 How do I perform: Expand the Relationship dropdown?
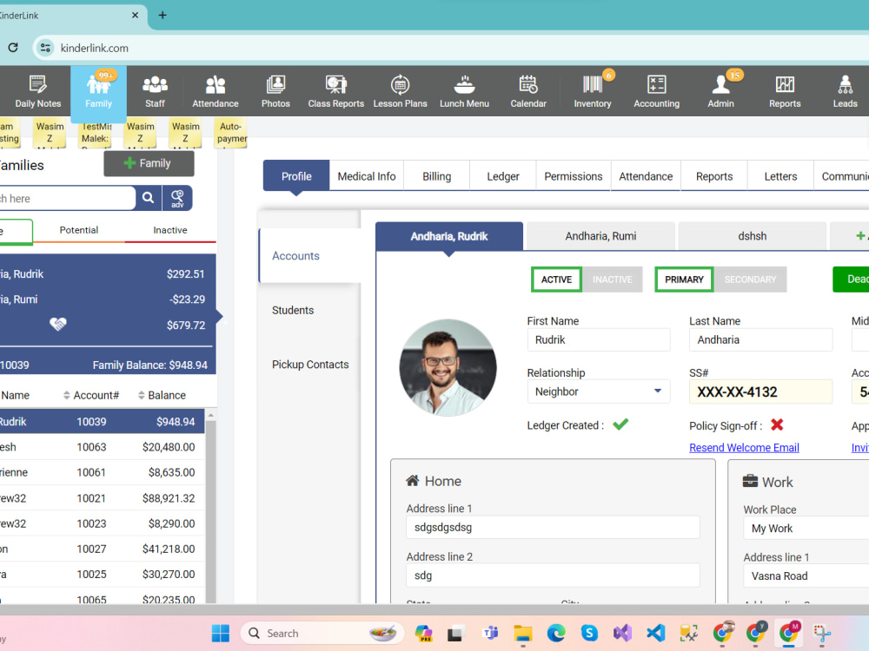click(657, 391)
